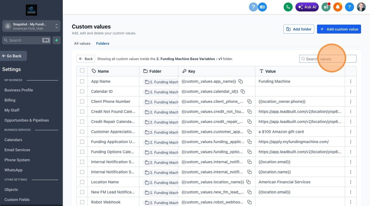Copy the funding_application key

tap(249, 142)
